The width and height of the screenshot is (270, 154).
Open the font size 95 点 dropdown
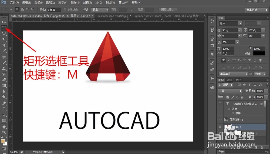pos(240,30)
